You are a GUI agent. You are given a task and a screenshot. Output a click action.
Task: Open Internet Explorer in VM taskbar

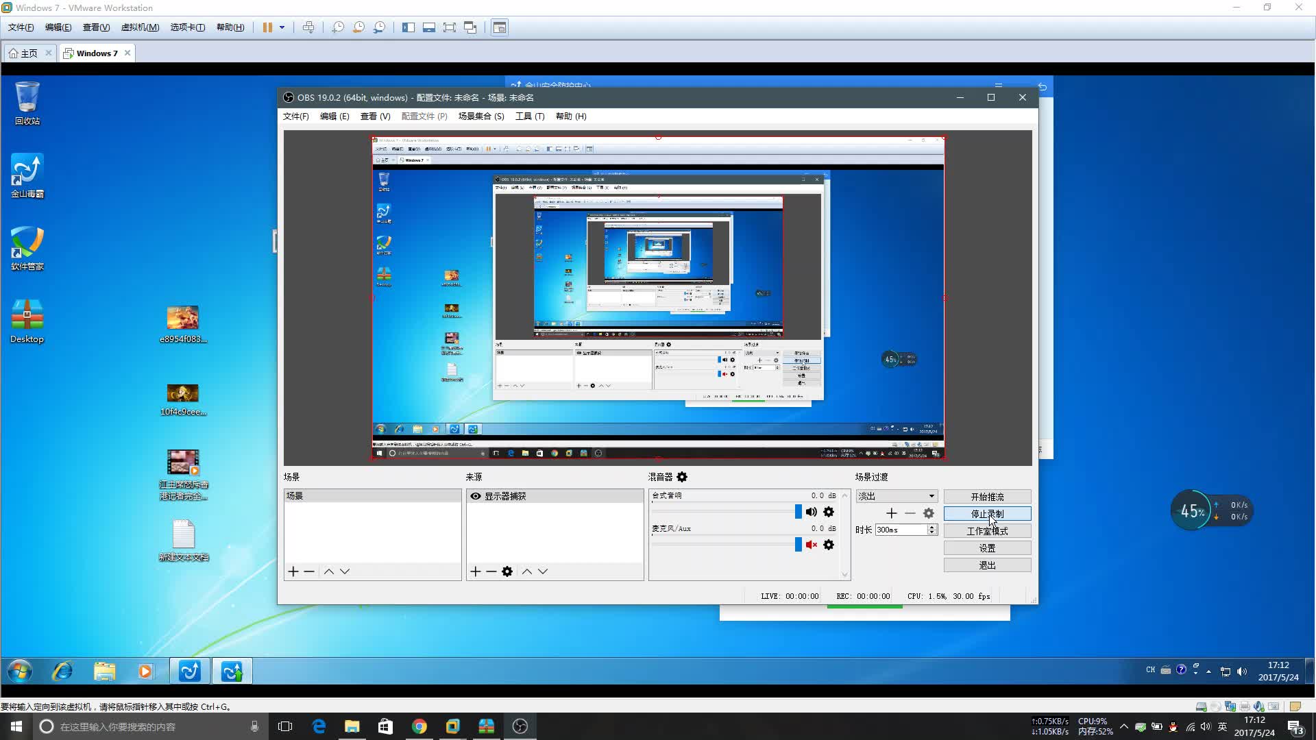(x=62, y=671)
